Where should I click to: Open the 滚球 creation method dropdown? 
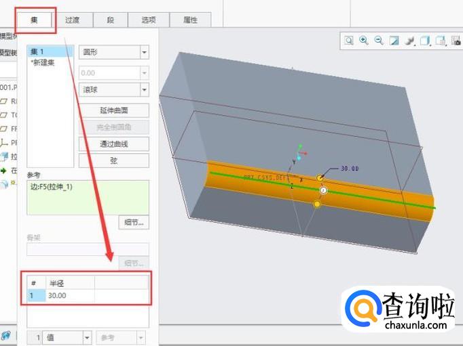(144, 89)
